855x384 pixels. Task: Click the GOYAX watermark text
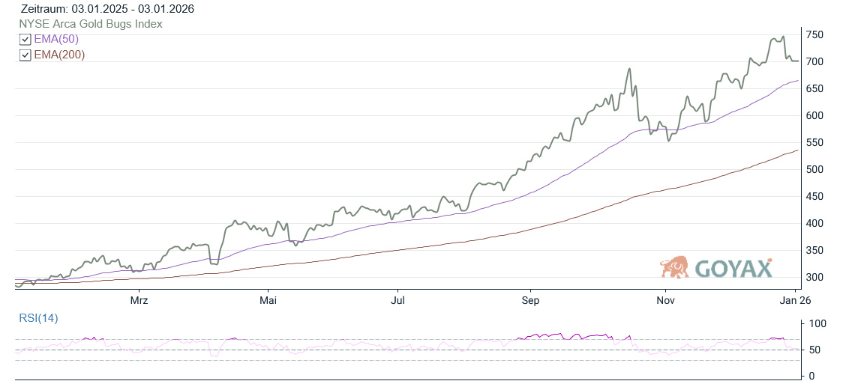(x=733, y=269)
